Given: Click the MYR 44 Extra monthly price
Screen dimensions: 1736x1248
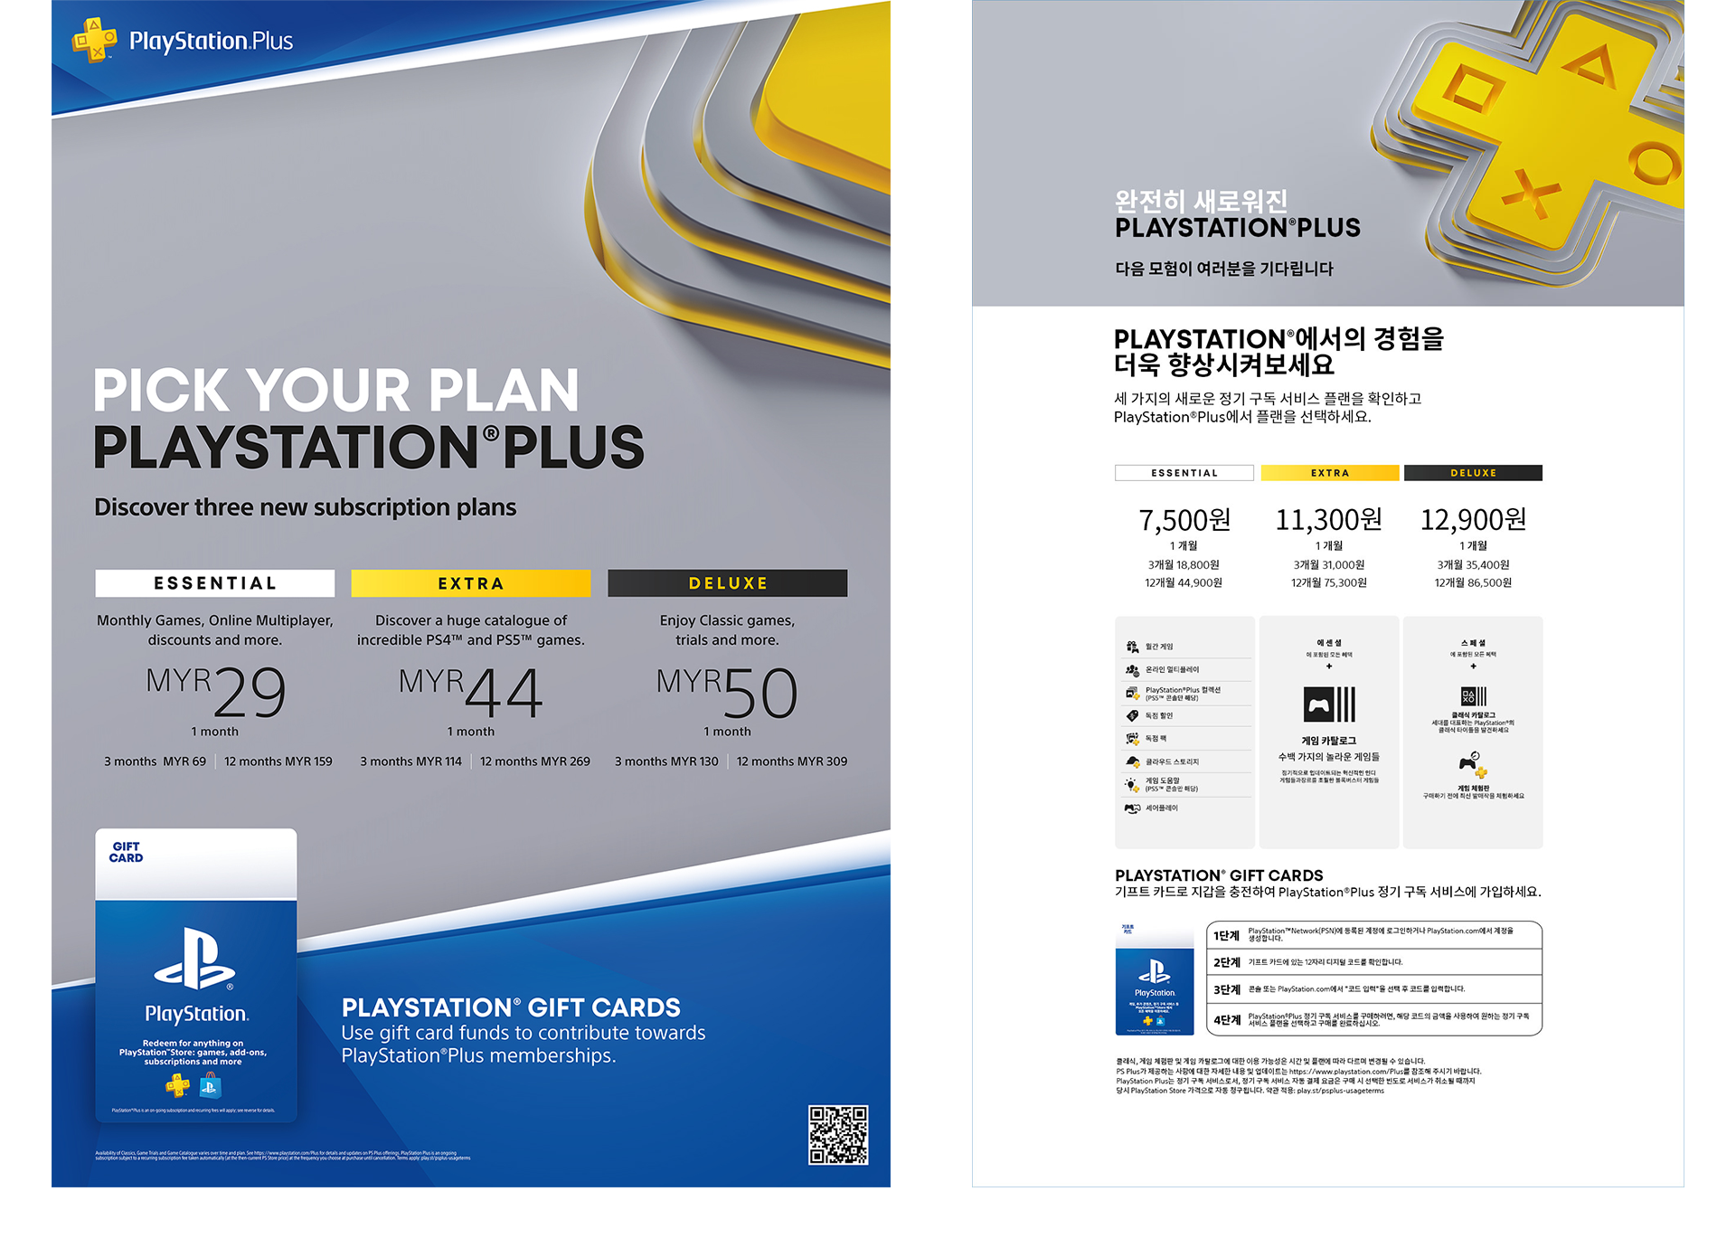Looking at the screenshot, I should coord(471,694).
